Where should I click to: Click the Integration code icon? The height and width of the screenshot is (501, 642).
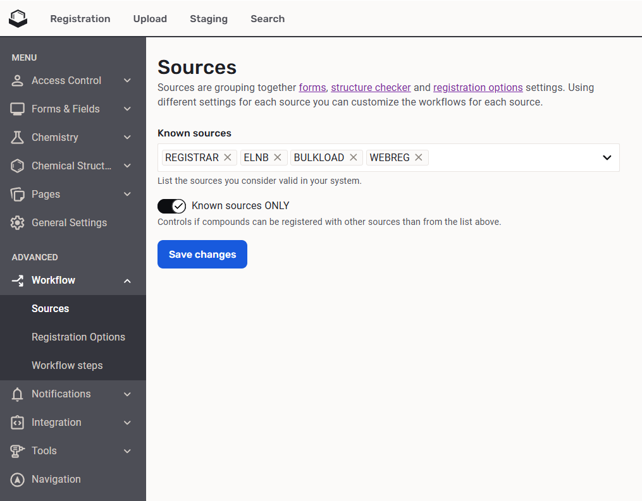pyautogui.click(x=18, y=423)
